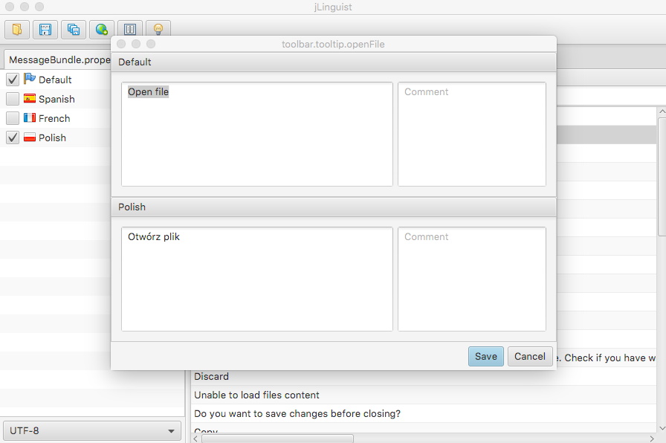Viewport: 666px width, 443px height.
Task: Click the save floppy disk toolbar icon
Action: tap(45, 29)
